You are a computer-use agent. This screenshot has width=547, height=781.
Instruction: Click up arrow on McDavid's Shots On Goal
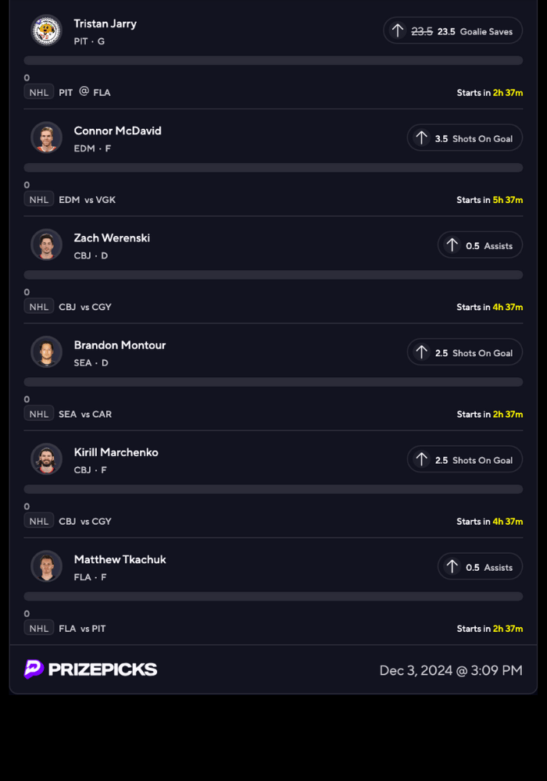(421, 138)
